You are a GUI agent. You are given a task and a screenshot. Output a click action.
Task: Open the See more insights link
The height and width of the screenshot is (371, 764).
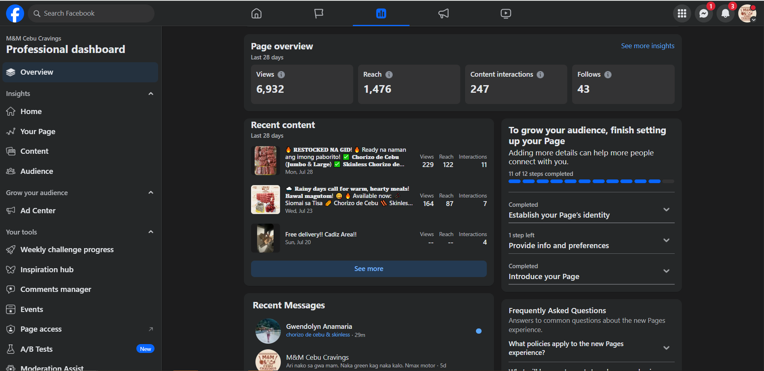[x=647, y=46]
